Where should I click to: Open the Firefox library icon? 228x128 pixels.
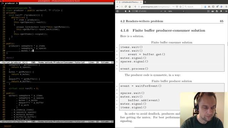pos(209,7)
